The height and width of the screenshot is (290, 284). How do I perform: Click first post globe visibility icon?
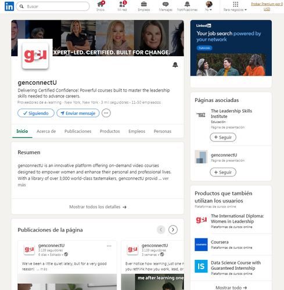[66, 255]
